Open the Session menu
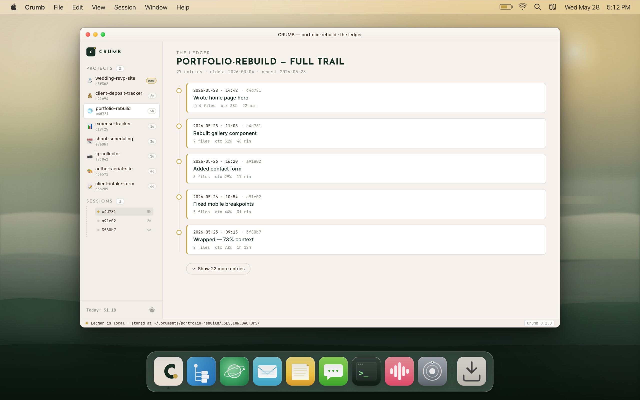This screenshot has width=640, height=400. tap(125, 7)
